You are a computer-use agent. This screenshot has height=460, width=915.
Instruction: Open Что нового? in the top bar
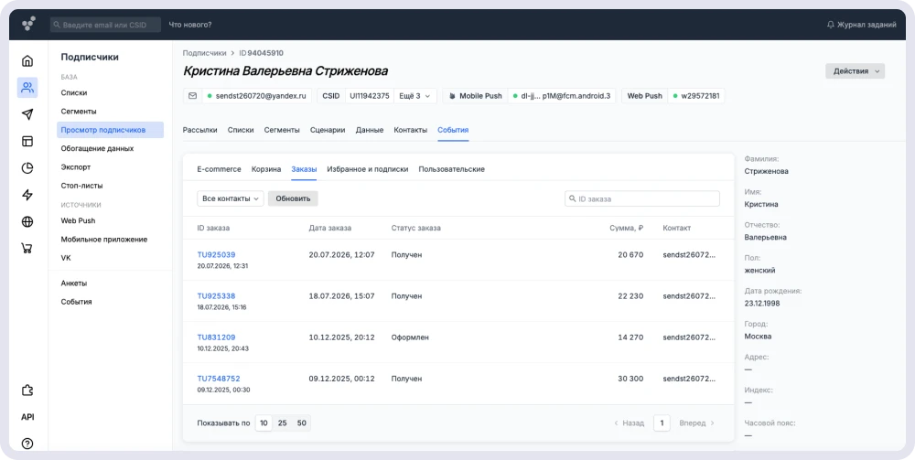(190, 25)
